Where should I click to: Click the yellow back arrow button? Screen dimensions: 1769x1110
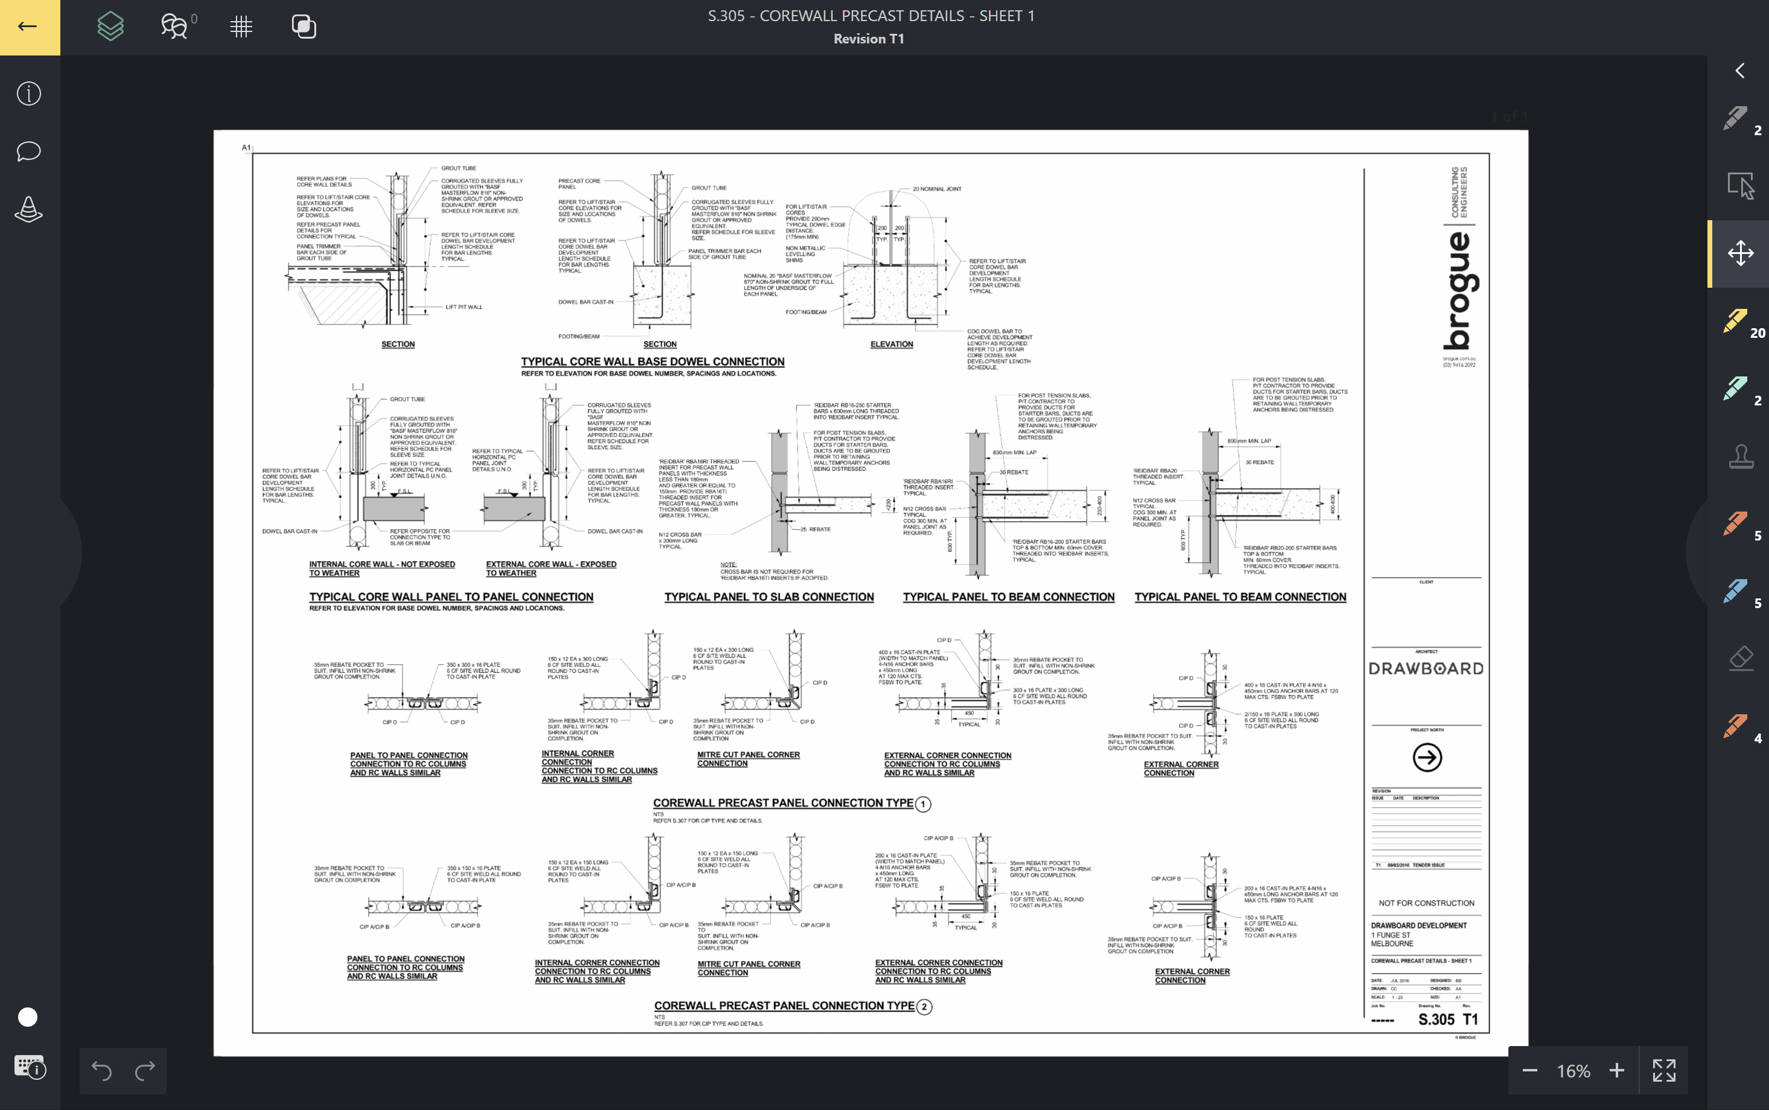coord(28,27)
